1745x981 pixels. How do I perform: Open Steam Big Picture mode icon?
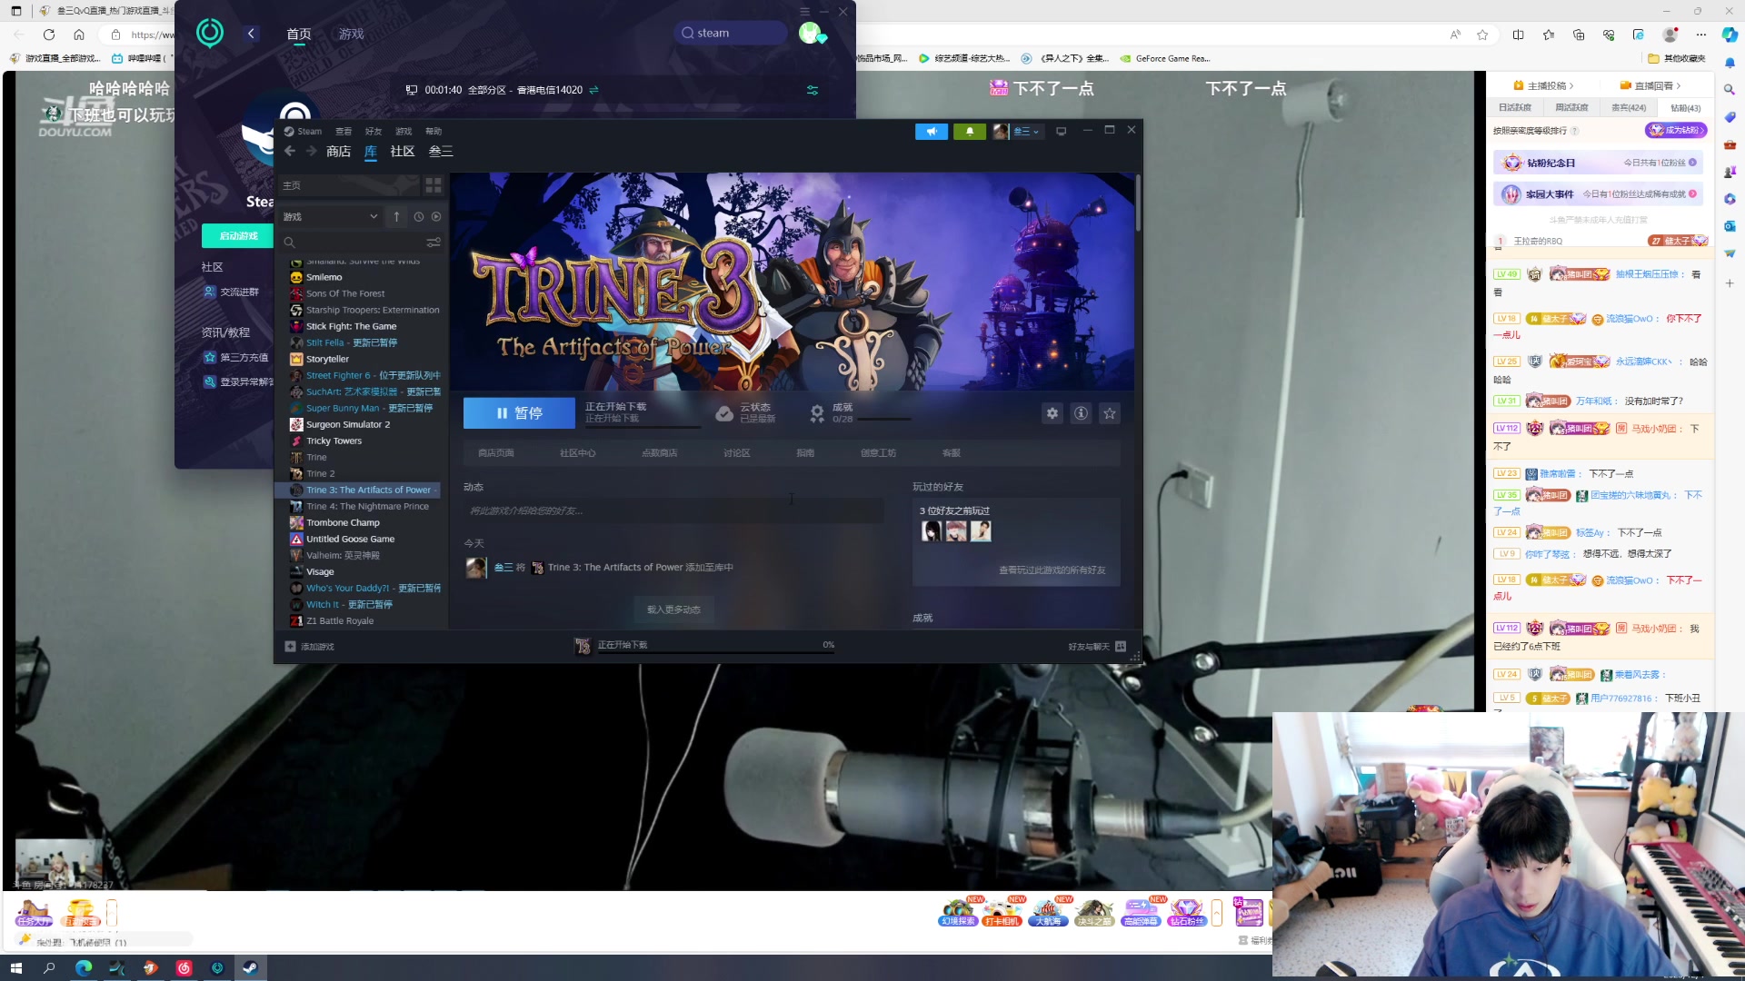(x=1061, y=132)
